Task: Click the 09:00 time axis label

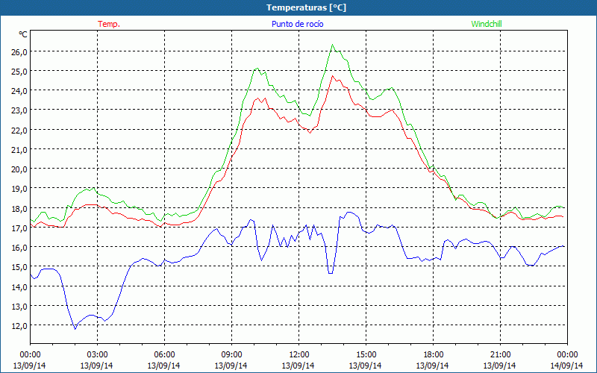Action: (x=231, y=355)
